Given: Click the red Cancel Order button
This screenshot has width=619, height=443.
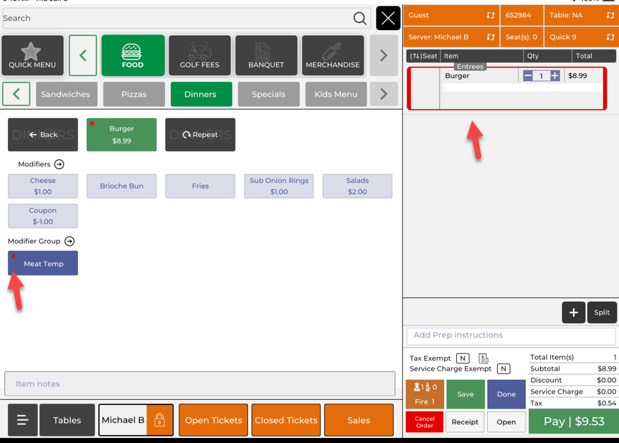Looking at the screenshot, I should coord(424,422).
